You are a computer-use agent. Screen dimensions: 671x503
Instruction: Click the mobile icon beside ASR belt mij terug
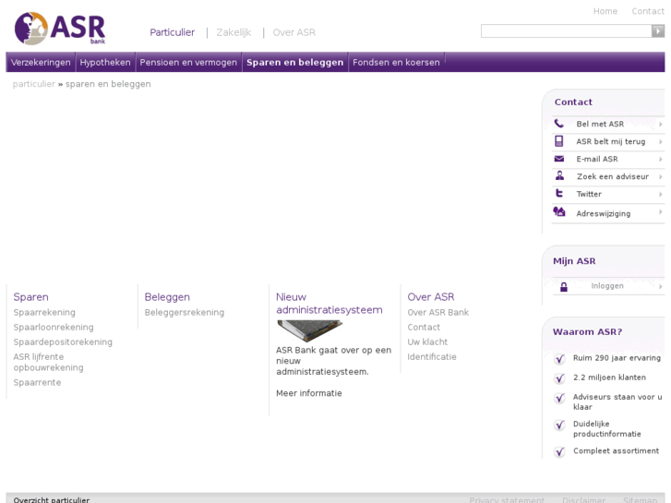tap(558, 141)
